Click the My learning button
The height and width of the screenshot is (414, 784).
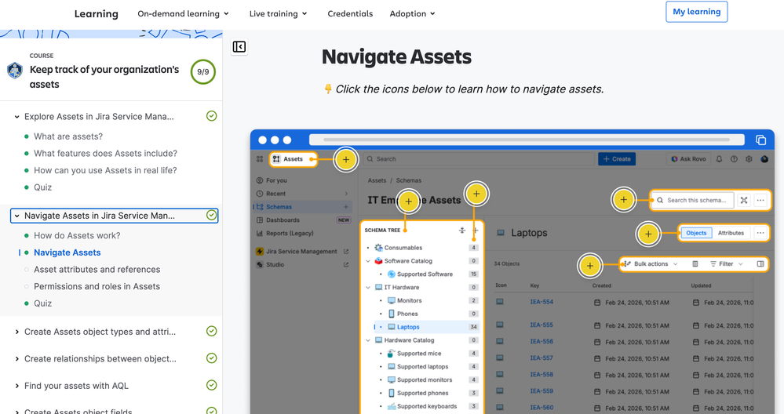(x=697, y=12)
